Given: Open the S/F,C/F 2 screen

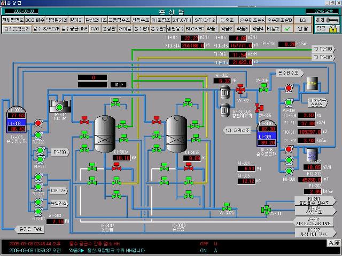Looking at the screenshot, I should [x=205, y=20].
